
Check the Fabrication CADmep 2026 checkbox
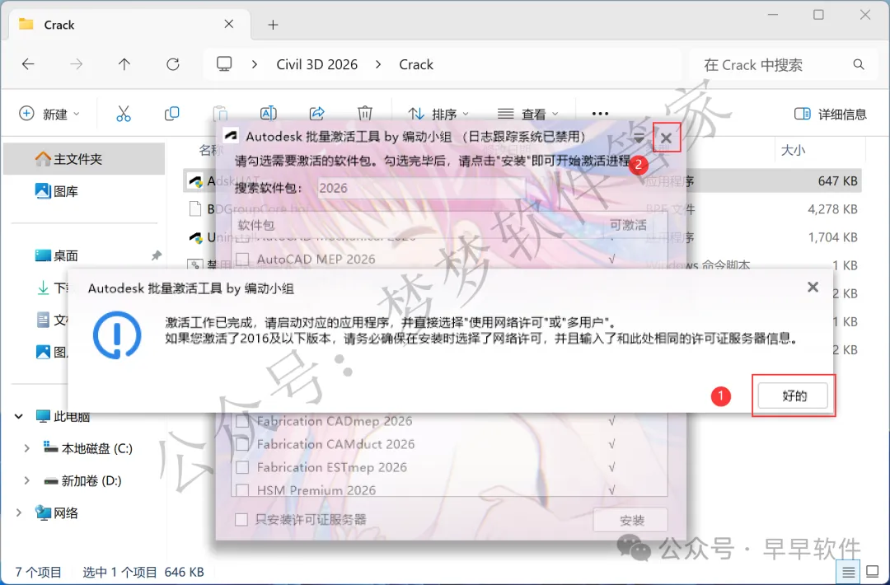pos(242,421)
